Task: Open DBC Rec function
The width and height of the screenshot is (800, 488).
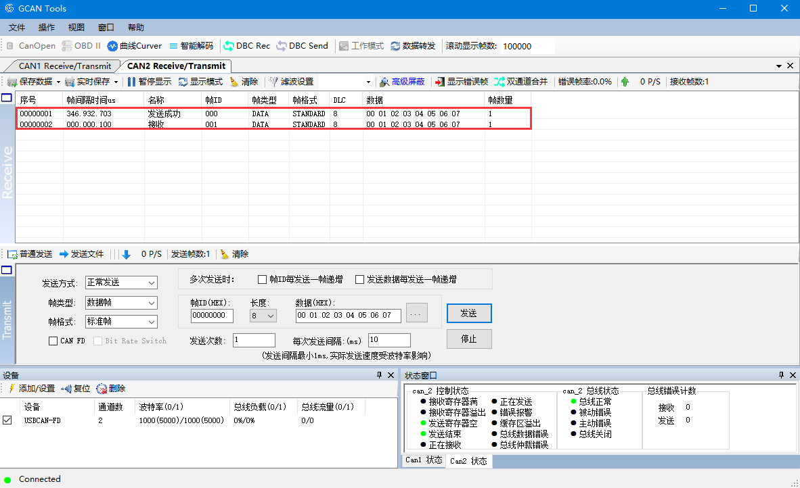Action: 247,46
